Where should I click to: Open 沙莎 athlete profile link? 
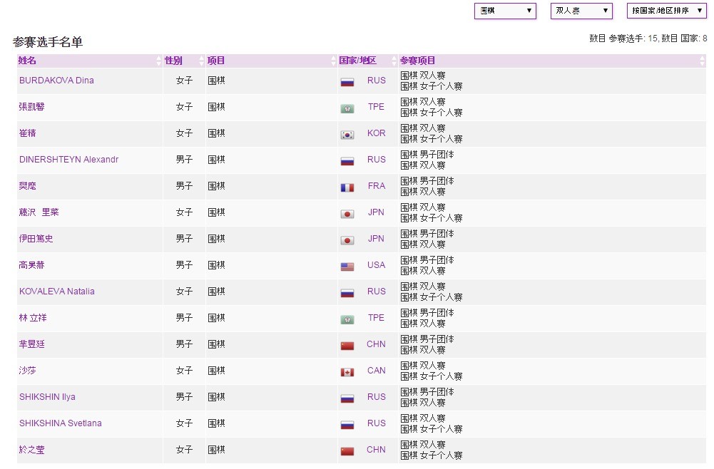coord(27,371)
